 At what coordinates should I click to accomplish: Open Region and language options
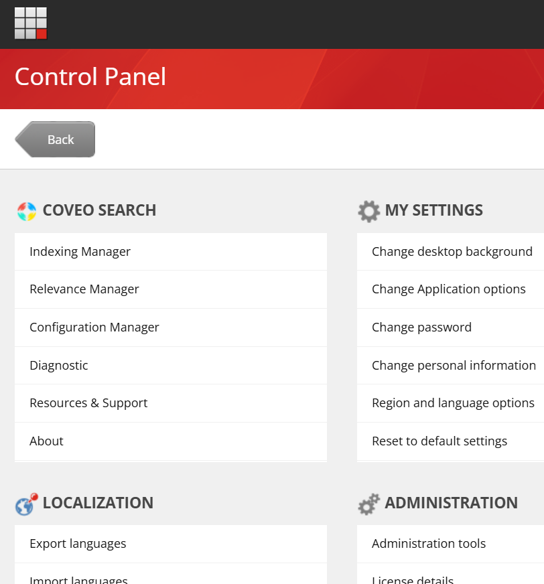(453, 403)
